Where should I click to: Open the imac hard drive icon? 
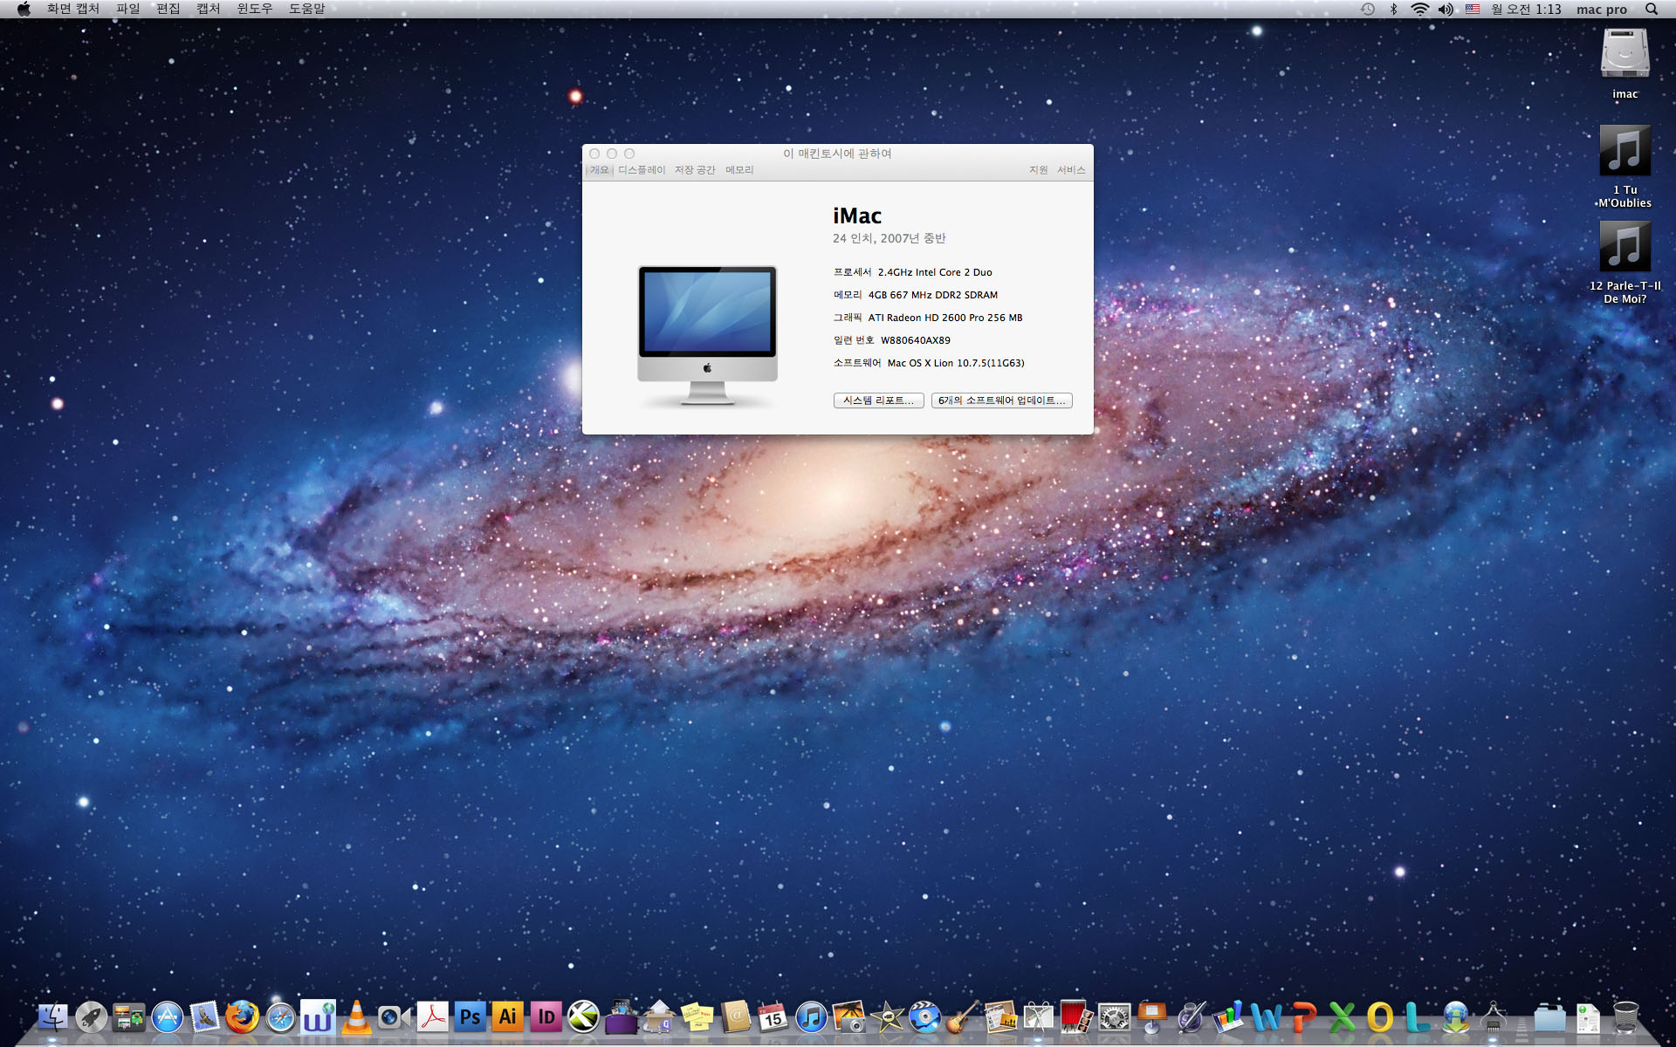(1624, 54)
